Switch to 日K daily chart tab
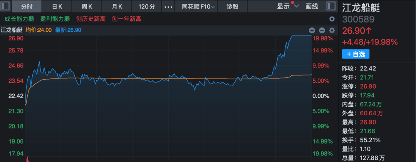This screenshot has width=416, height=162. [57, 7]
